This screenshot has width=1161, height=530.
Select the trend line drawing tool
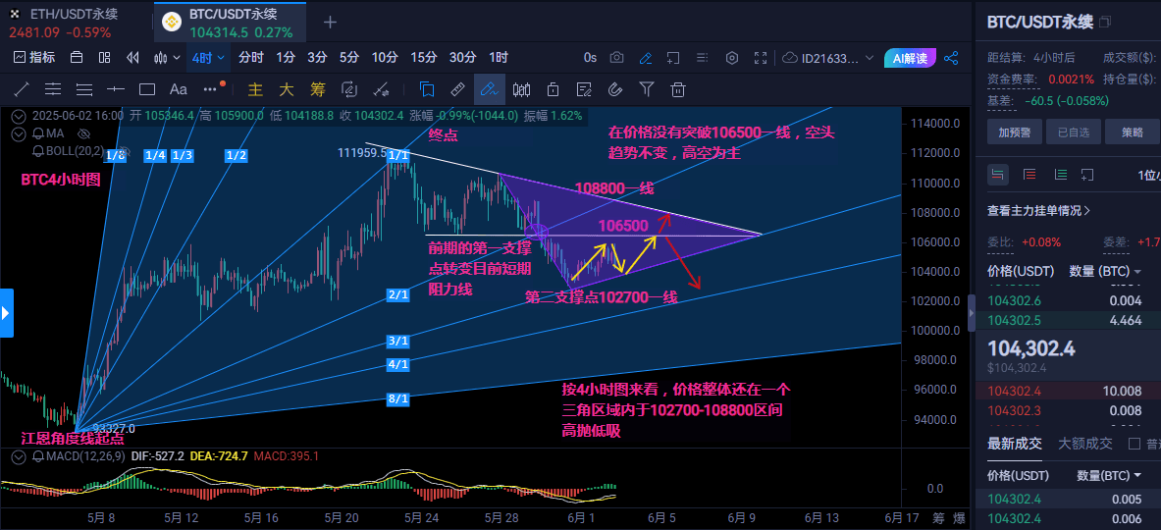click(x=22, y=89)
